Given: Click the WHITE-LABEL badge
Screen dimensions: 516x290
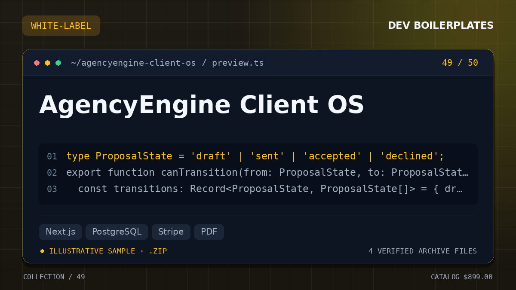Looking at the screenshot, I should tap(61, 26).
